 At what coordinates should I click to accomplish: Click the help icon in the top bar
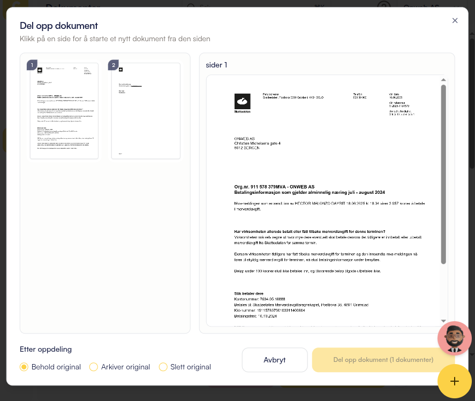[x=383, y=6]
